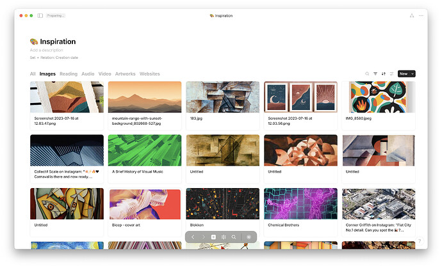
Task: Open the sort options icon
Action: (383, 74)
